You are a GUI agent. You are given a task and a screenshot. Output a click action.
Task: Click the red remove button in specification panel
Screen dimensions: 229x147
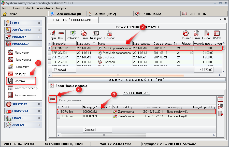tap(53, 100)
